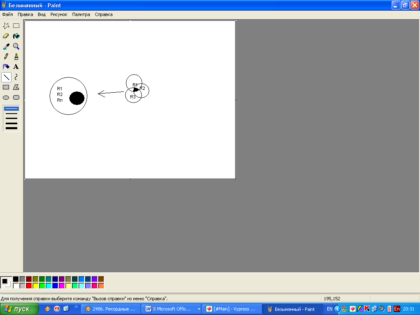420x315 pixels.
Task: Select the rectangular Select tool
Action: point(16,26)
